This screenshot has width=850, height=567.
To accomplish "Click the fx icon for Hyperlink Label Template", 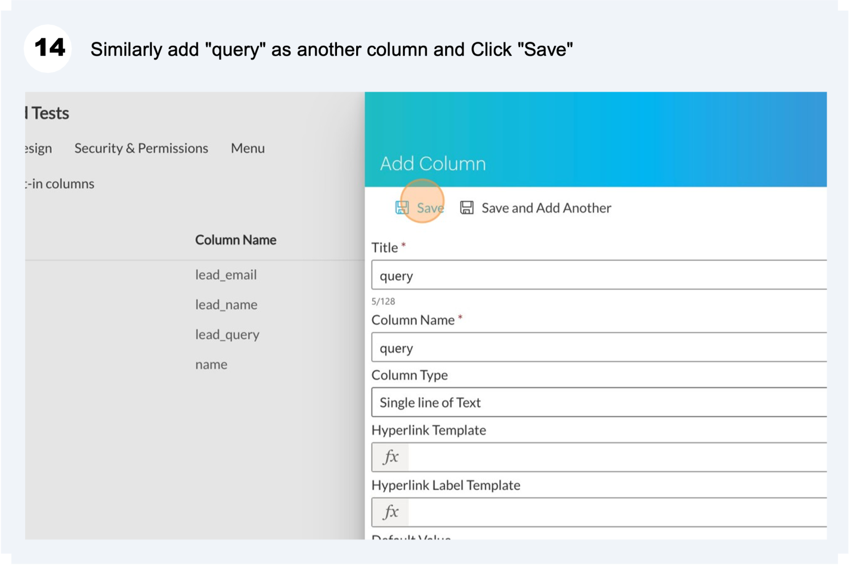I will pyautogui.click(x=390, y=512).
